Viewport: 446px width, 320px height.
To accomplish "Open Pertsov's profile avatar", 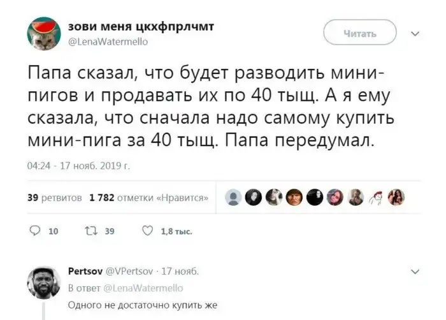I will click(44, 282).
